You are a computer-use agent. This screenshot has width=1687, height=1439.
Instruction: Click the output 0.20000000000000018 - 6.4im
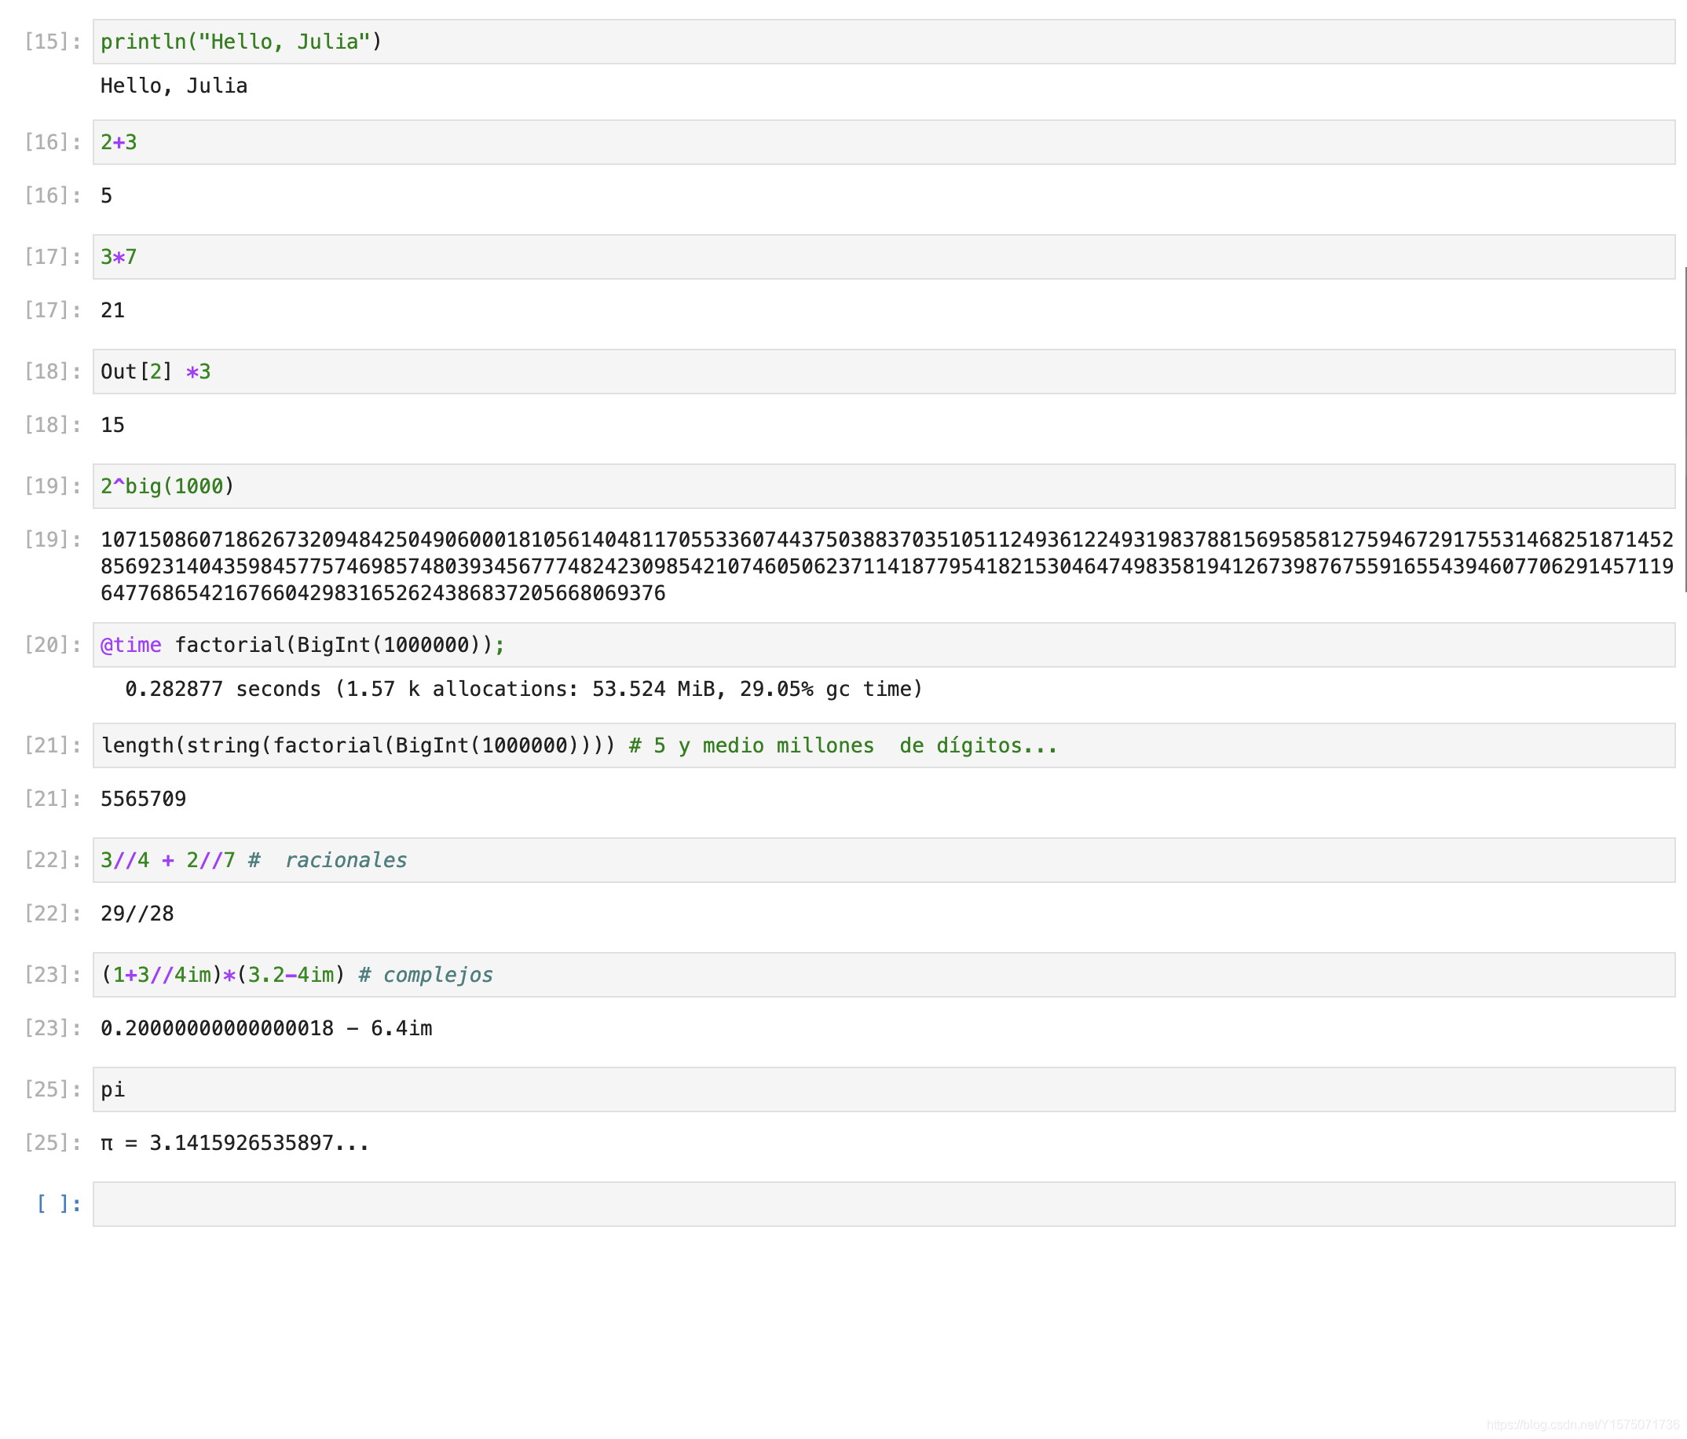[266, 1029]
